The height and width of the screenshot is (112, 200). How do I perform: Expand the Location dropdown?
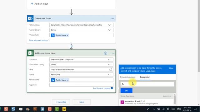[109, 60]
